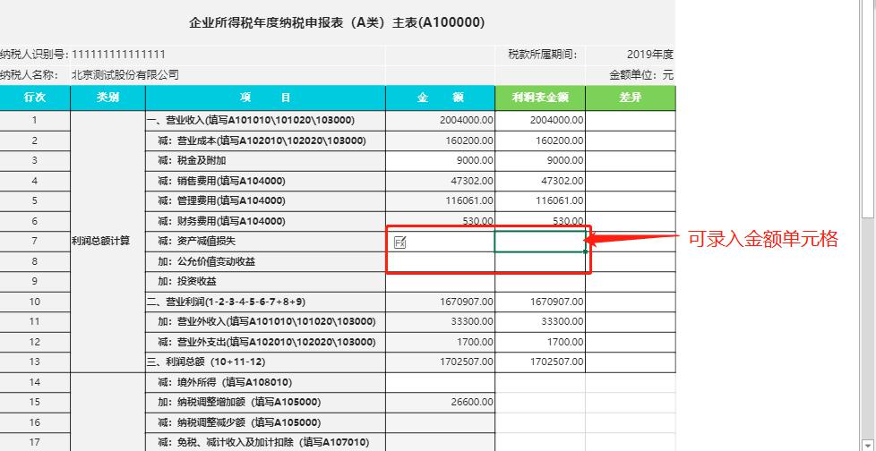Click row number 13 in 行次 column

point(35,362)
